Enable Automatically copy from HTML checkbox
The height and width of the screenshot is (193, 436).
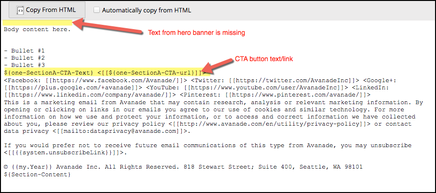coord(97,10)
